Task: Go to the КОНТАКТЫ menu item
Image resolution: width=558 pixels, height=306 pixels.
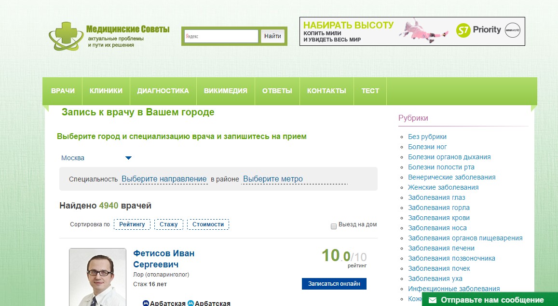Action: 327,91
